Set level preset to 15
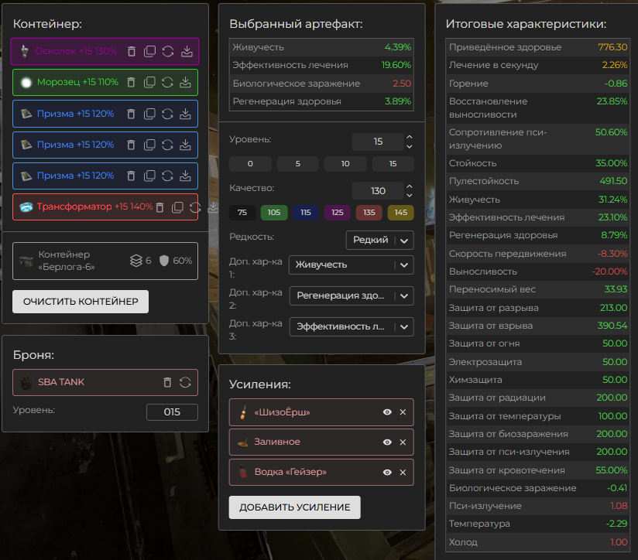Image resolution: width=638 pixels, height=560 pixels. click(393, 164)
